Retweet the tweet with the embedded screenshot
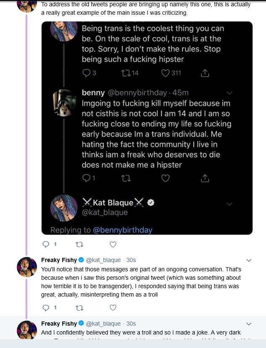 (79, 244)
